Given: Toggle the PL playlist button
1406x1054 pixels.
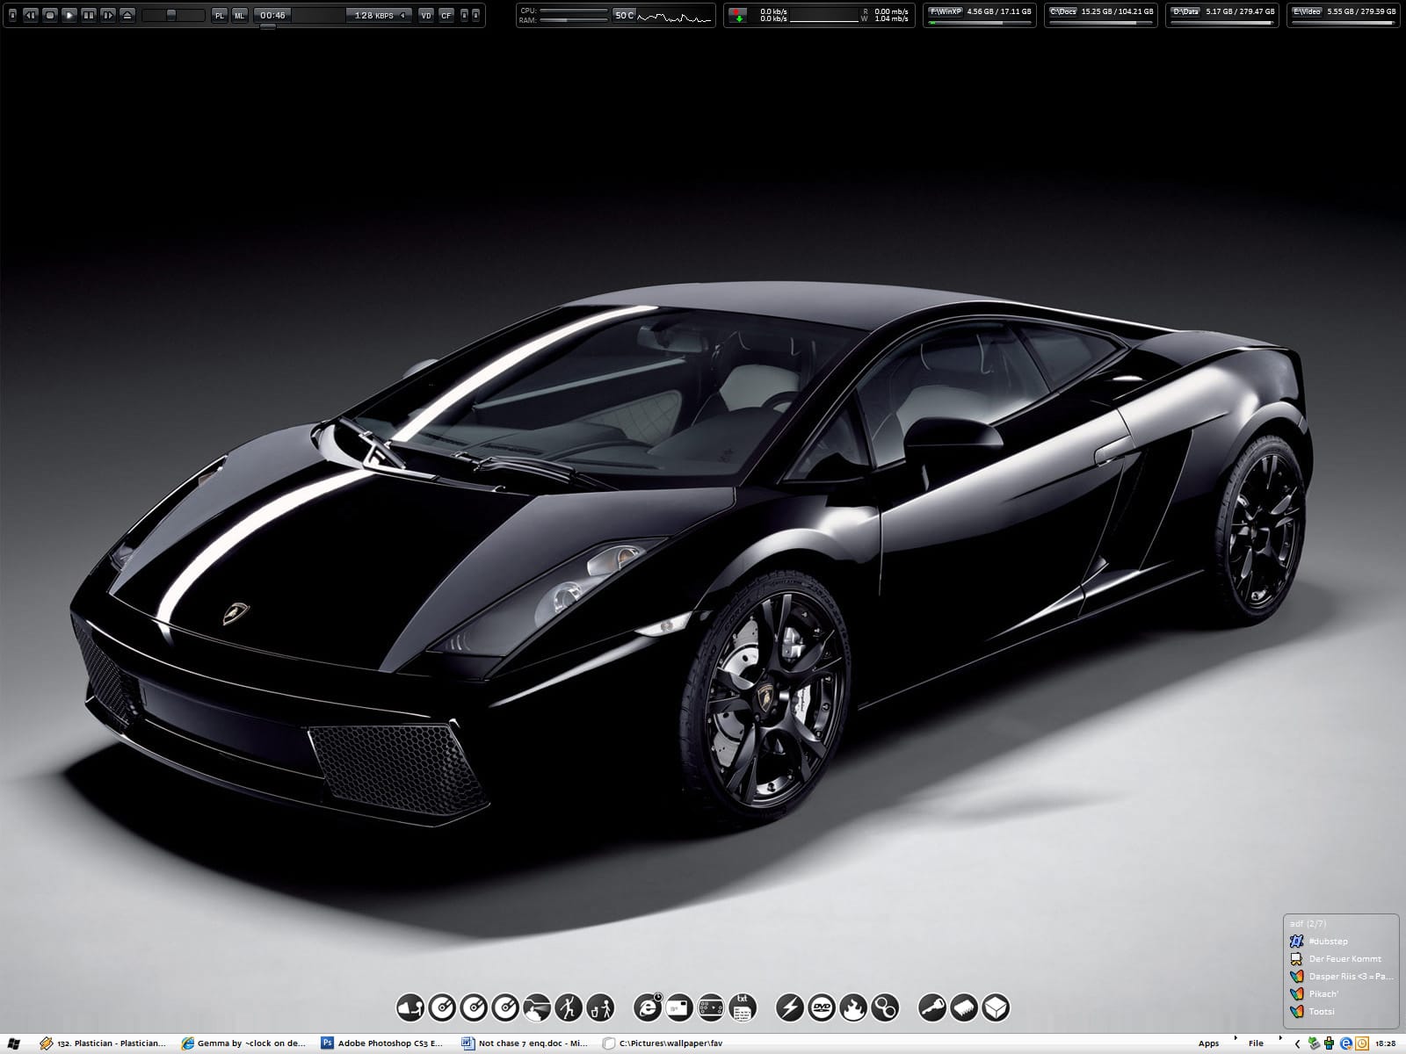Looking at the screenshot, I should (x=220, y=16).
